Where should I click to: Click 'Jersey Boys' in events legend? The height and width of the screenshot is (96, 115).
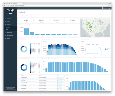(33, 66)
